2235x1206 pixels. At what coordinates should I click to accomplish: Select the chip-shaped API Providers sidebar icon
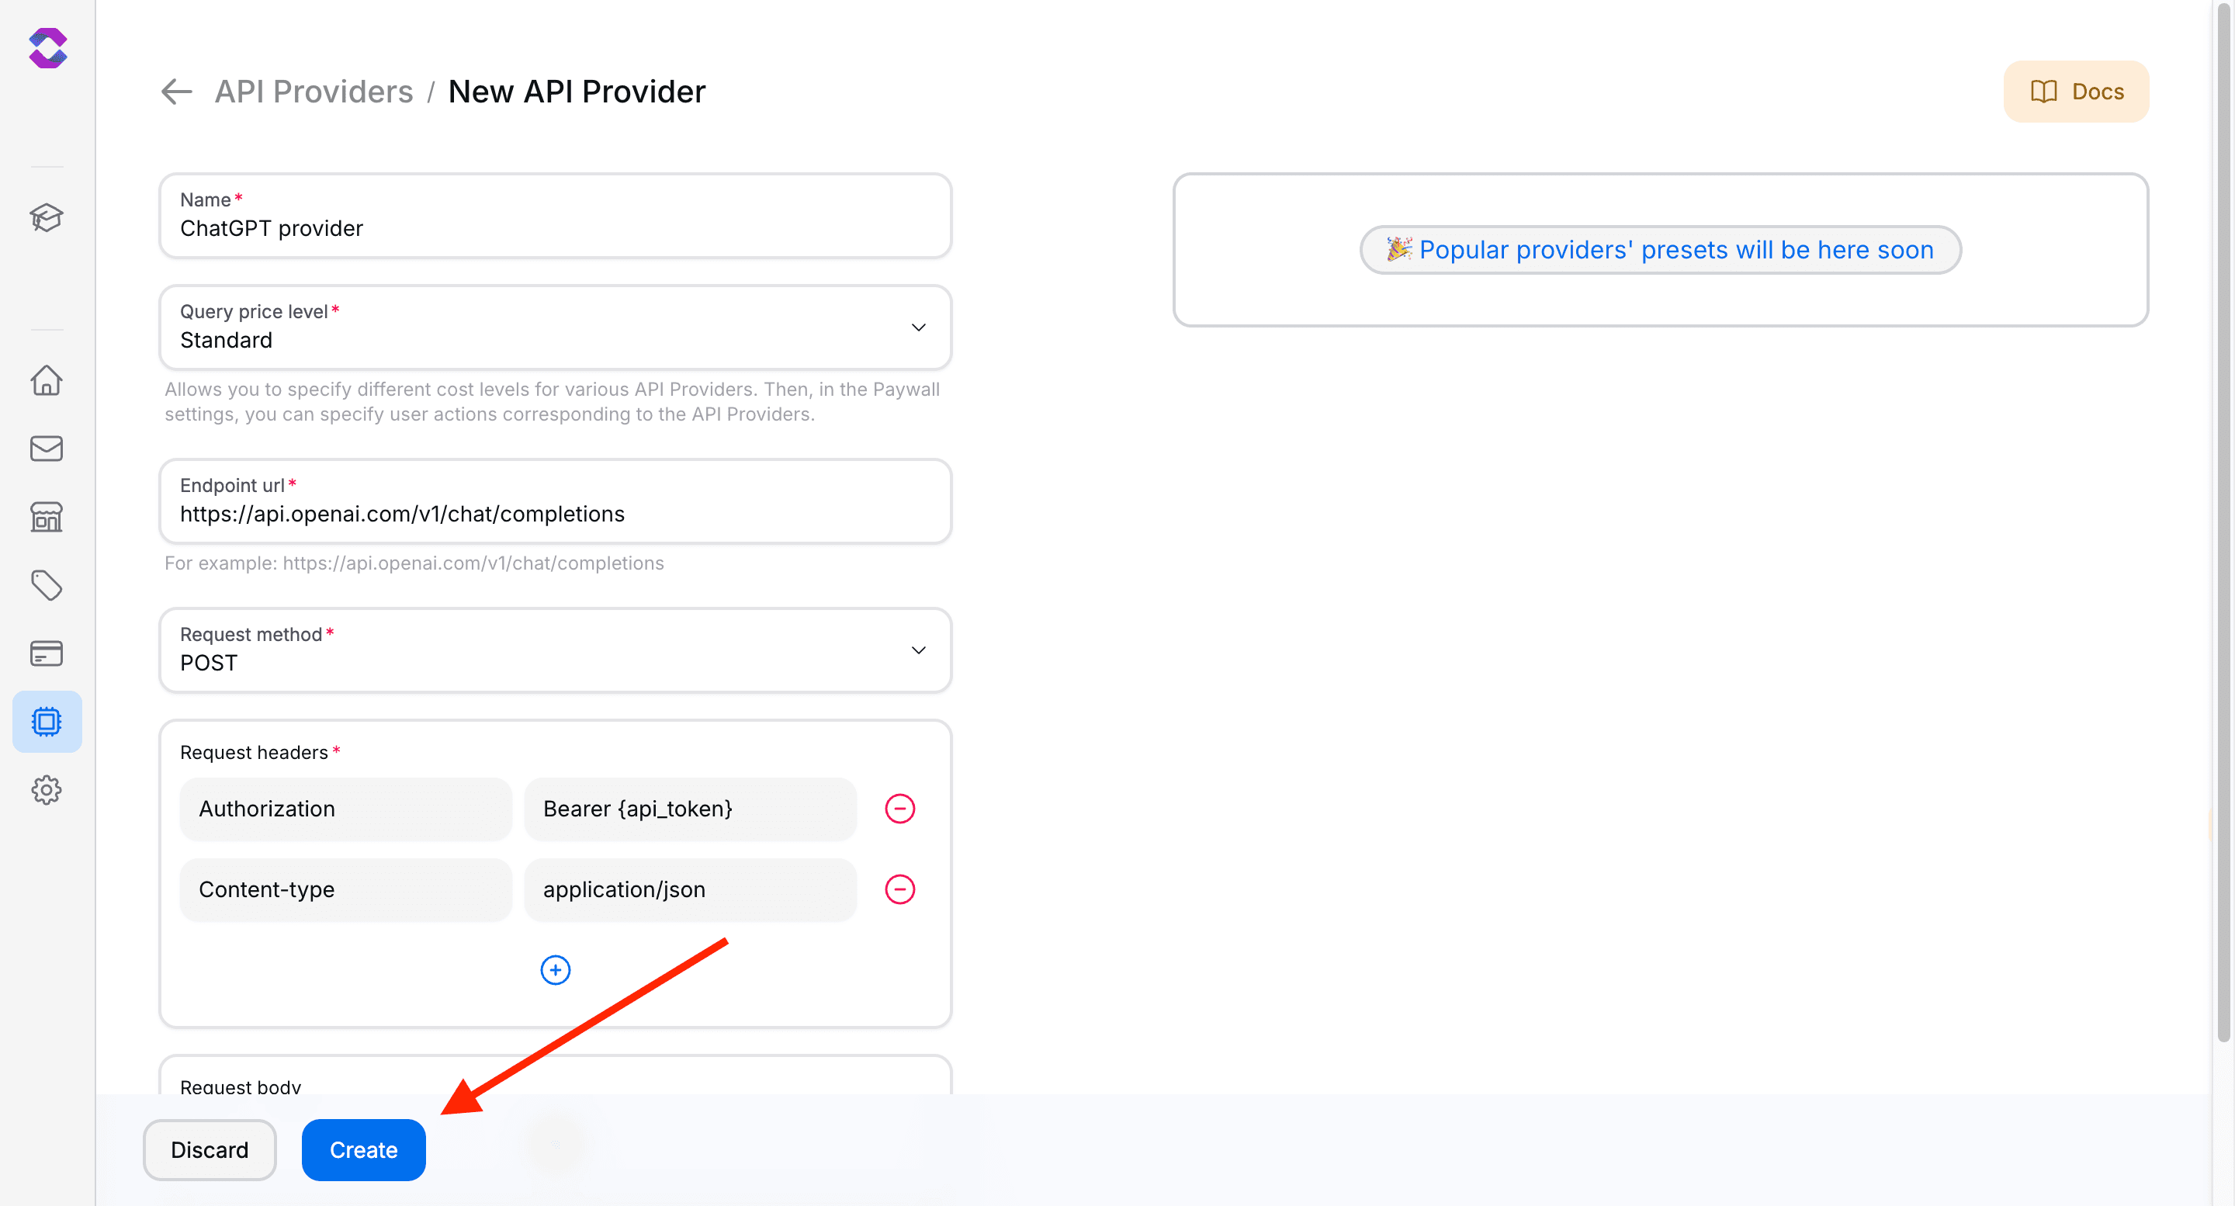(47, 721)
